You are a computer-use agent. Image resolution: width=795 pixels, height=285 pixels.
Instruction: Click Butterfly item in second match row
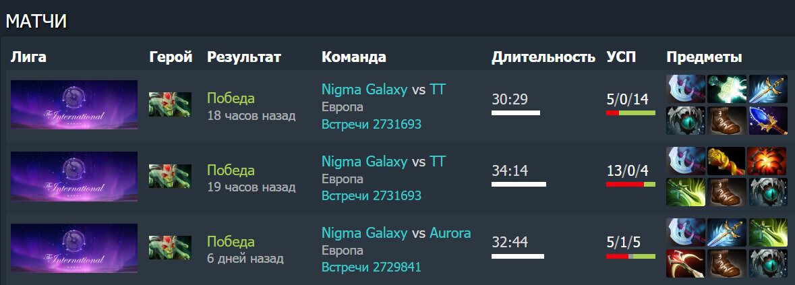(686, 192)
